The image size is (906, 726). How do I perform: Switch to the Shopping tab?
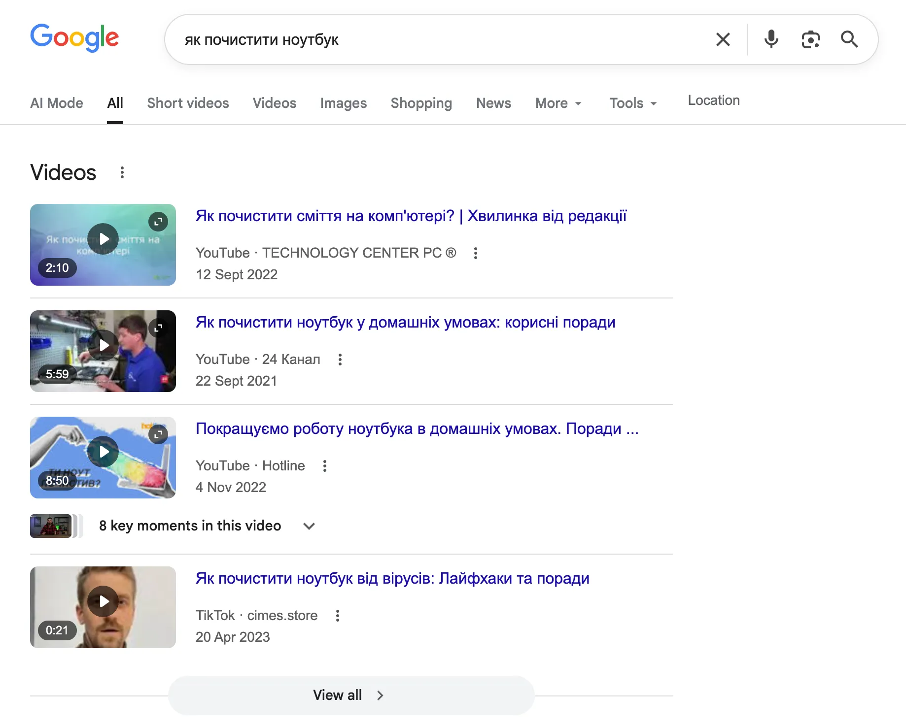(421, 103)
